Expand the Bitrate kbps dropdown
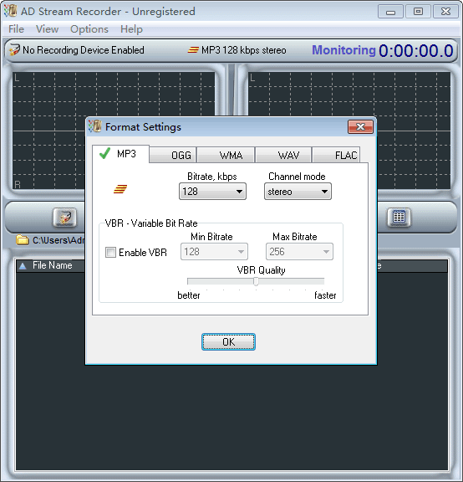The width and height of the screenshot is (463, 482). coord(212,191)
